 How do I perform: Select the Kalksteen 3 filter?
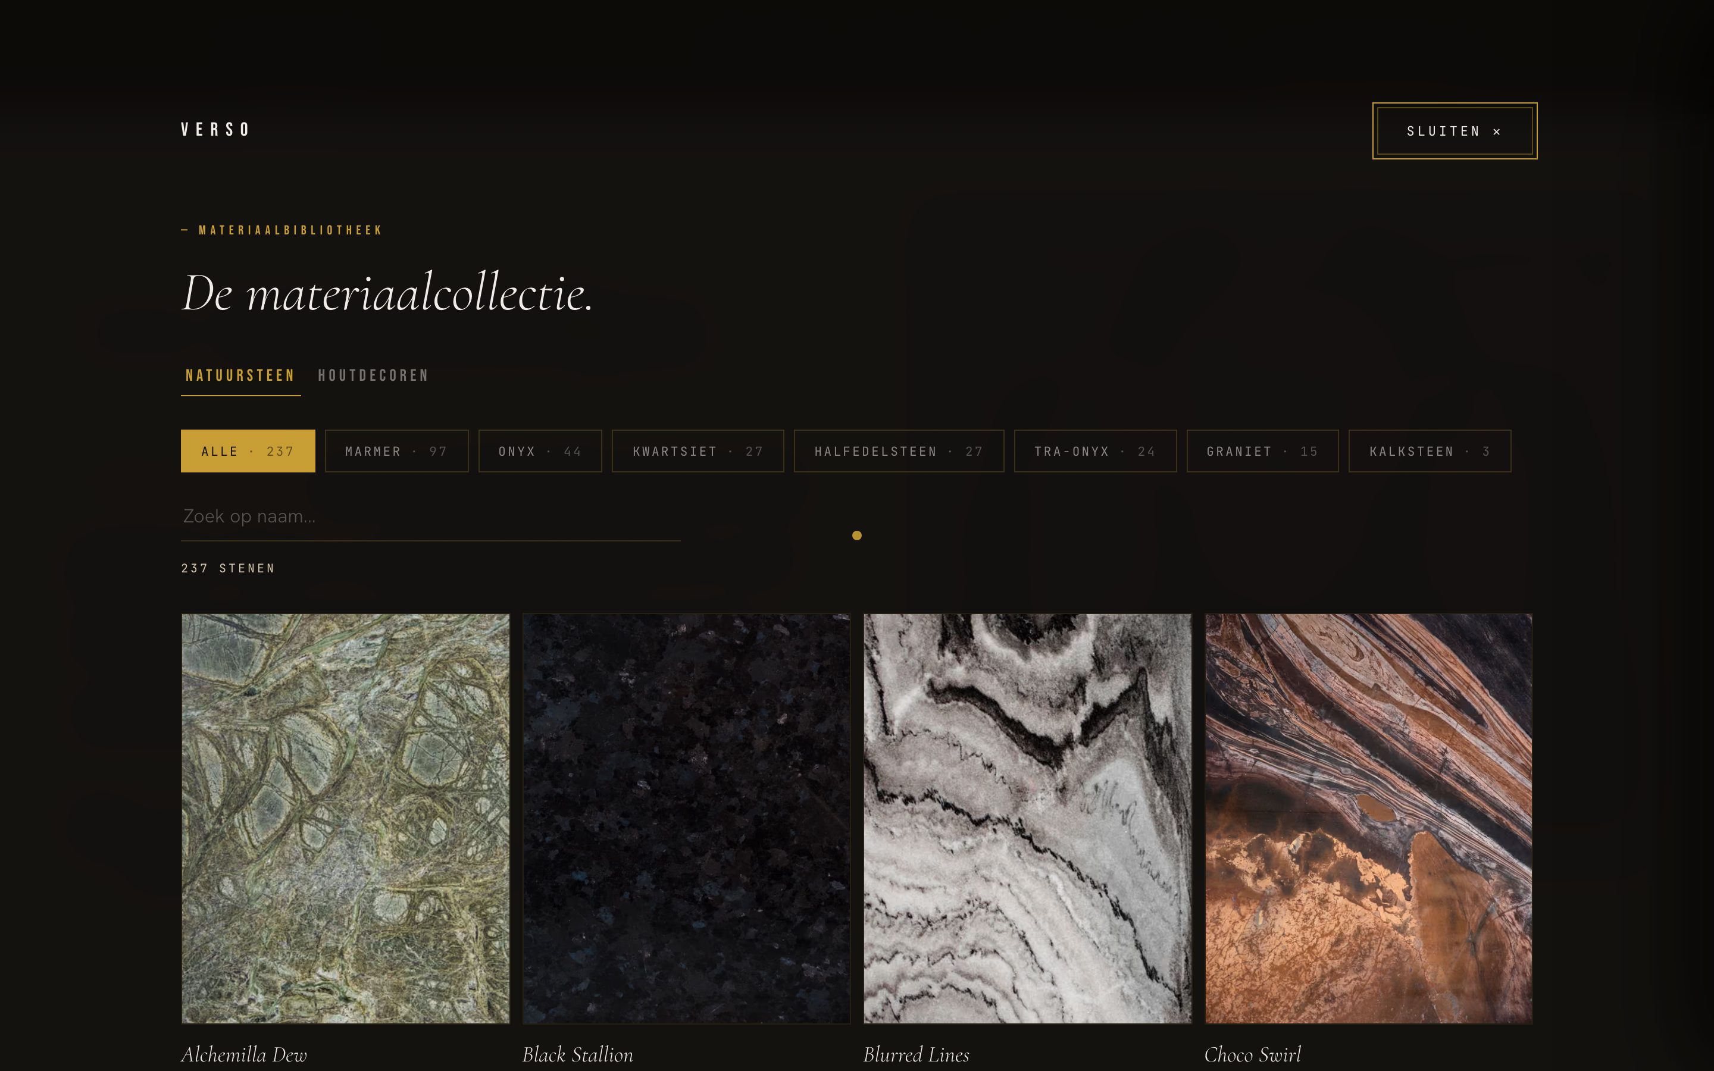(x=1430, y=451)
